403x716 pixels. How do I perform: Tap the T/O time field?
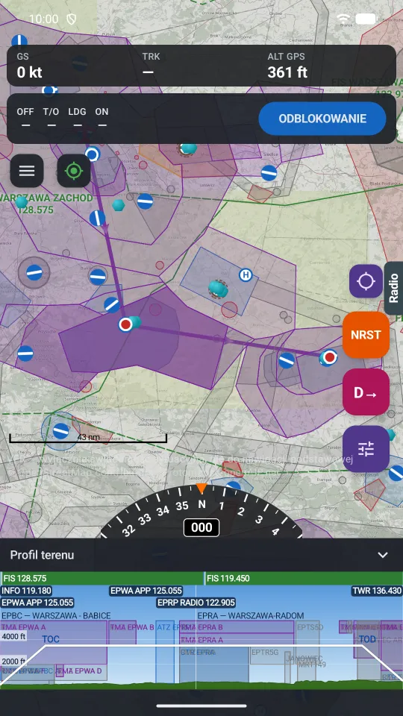(51, 119)
